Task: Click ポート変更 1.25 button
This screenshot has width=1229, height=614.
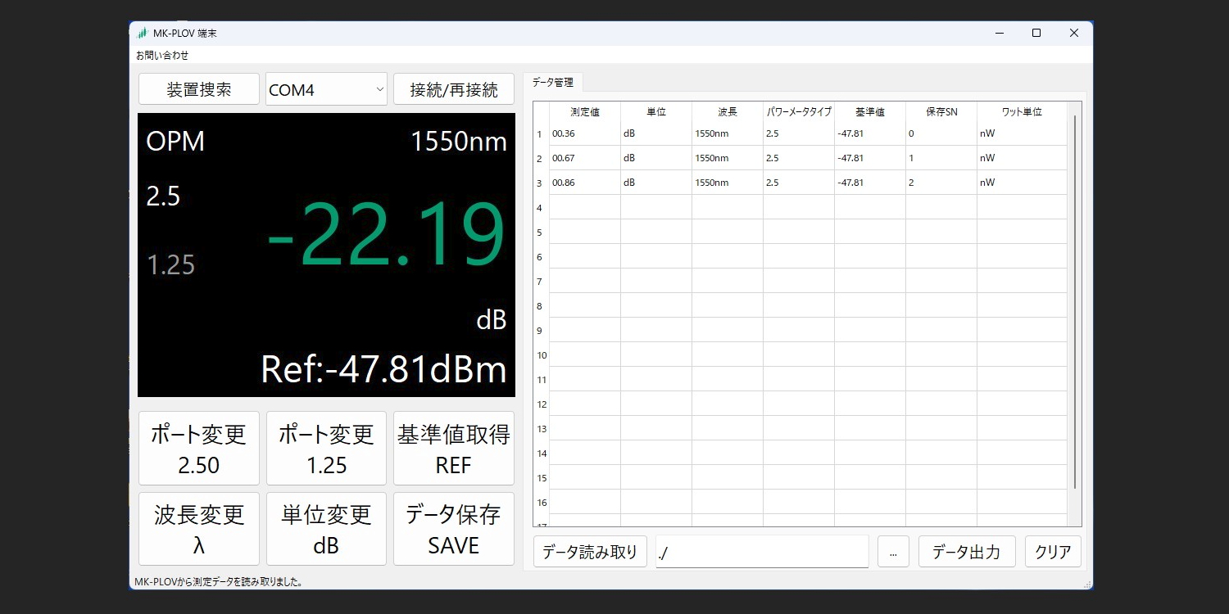Action: (x=326, y=448)
